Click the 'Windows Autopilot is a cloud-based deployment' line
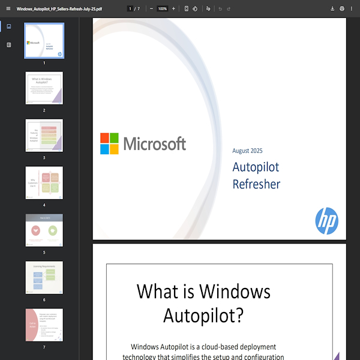 [203, 347]
